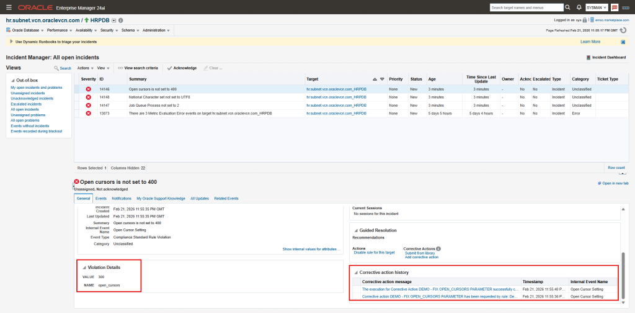This screenshot has height=313, width=635.
Task: Switch to My Oracle Support Knowledge tab
Action: (x=161, y=198)
